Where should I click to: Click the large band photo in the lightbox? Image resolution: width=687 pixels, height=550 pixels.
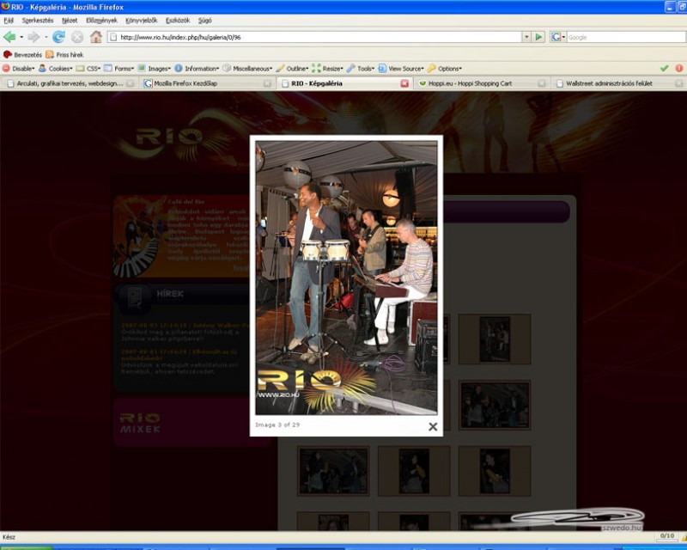346,278
